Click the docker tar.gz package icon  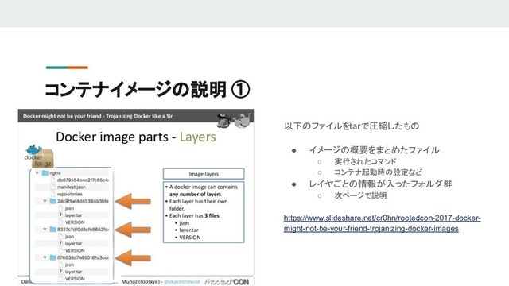click(x=39, y=157)
